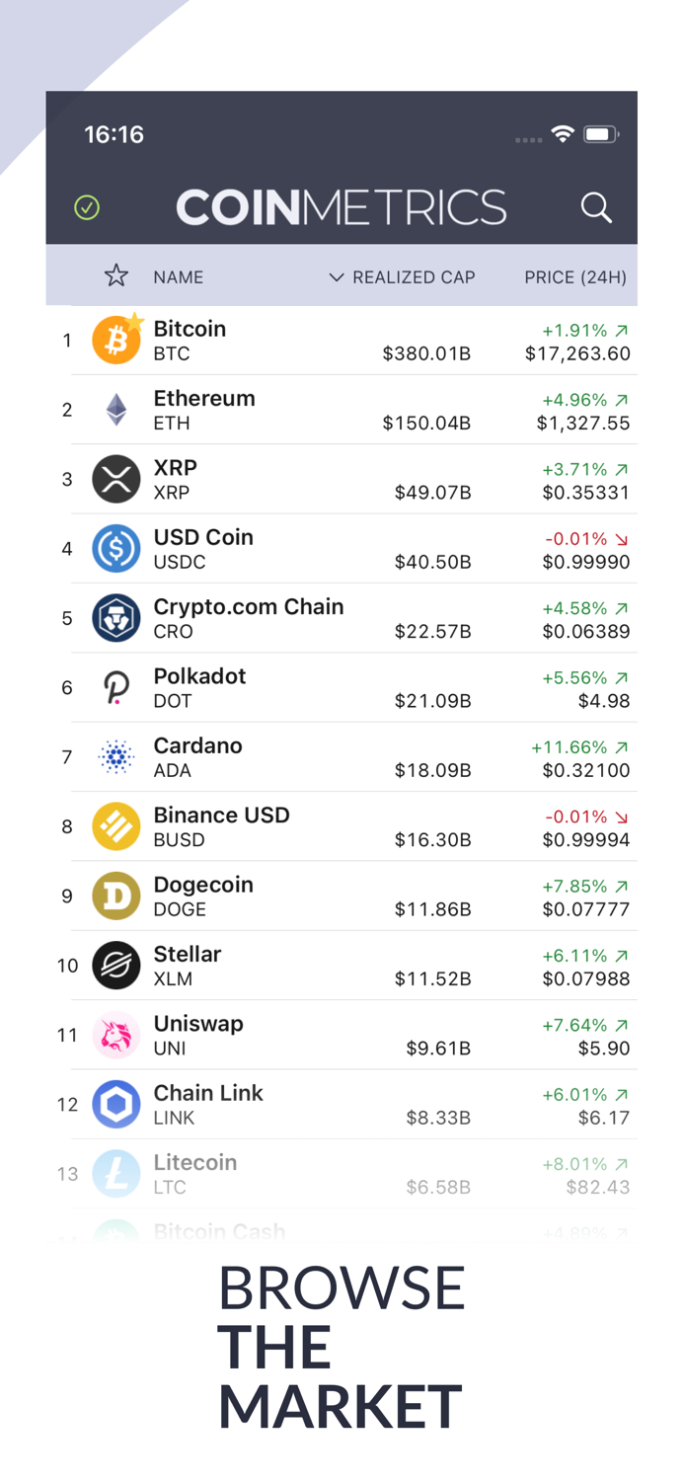The height and width of the screenshot is (1481, 684).
Task: Tap the COINMETRICS header logo
Action: coord(342,208)
